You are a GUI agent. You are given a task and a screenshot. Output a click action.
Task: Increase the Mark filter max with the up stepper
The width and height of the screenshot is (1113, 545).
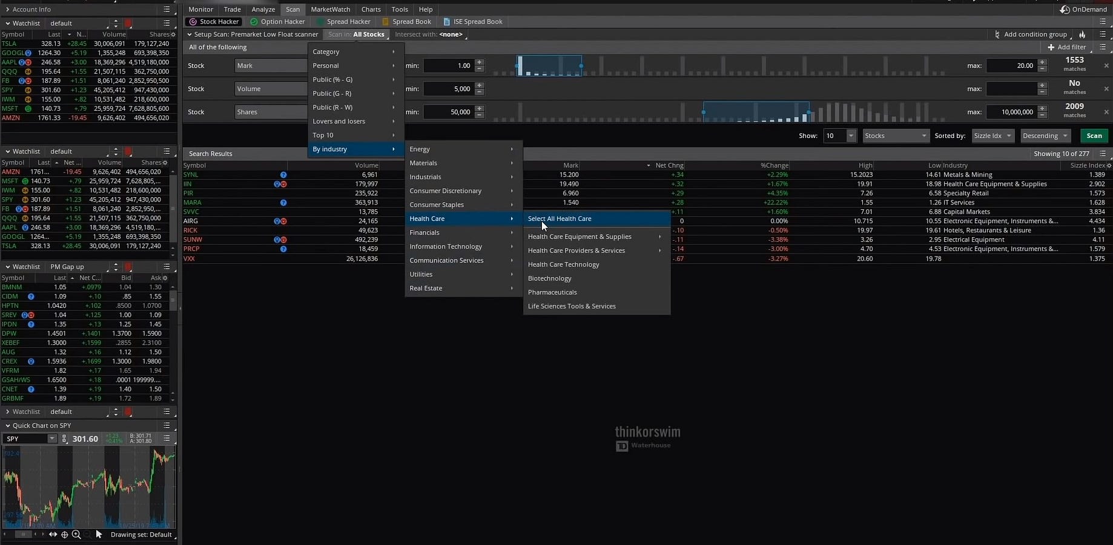1042,63
